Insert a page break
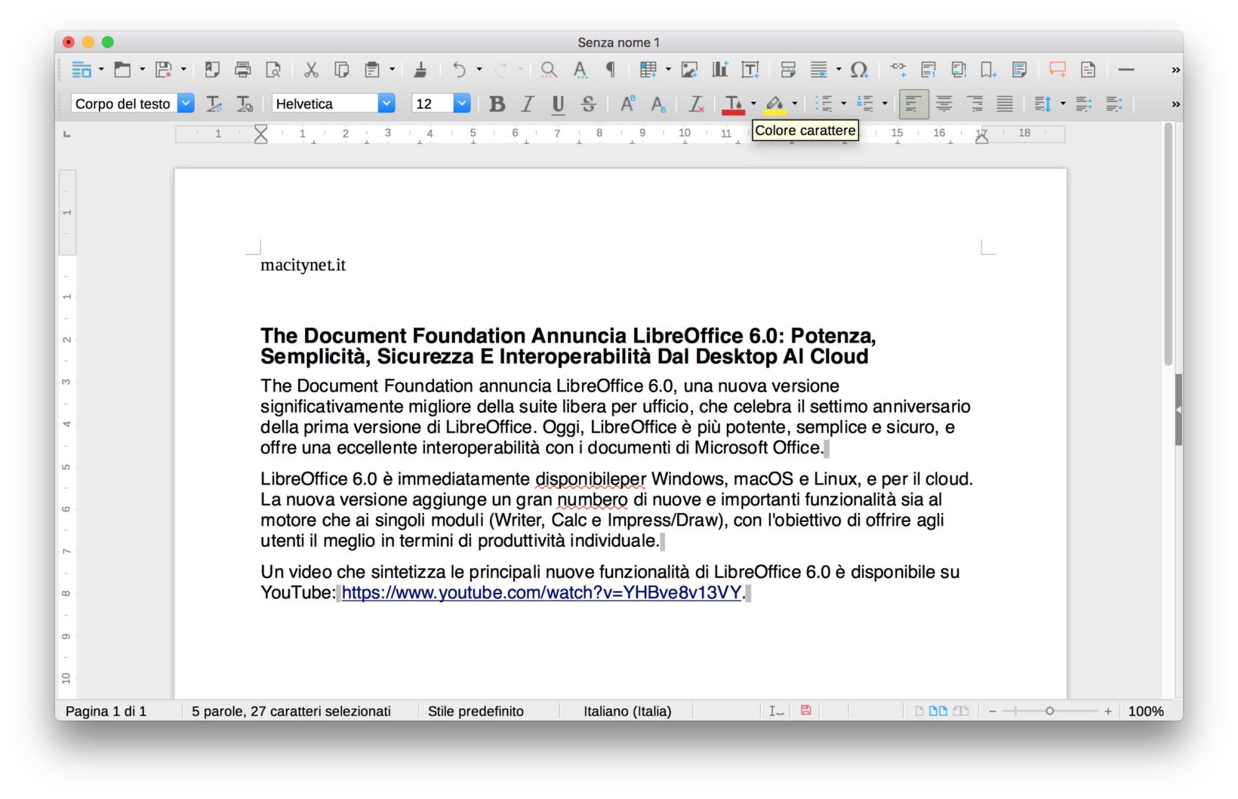 pos(788,70)
